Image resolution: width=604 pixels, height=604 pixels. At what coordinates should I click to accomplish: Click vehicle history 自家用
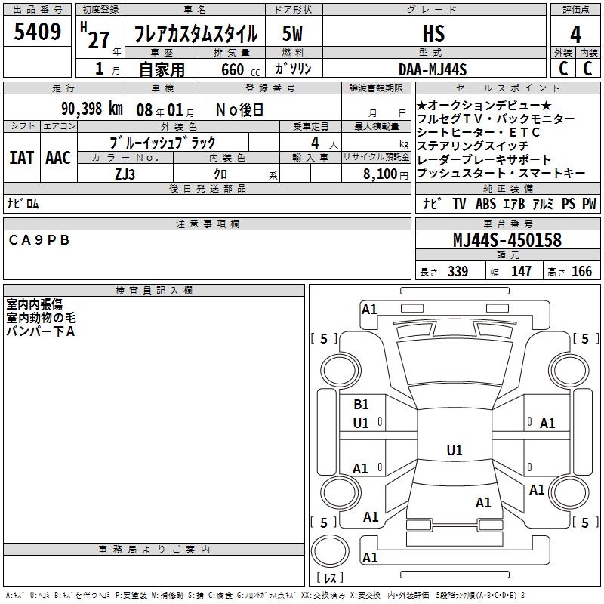162,69
